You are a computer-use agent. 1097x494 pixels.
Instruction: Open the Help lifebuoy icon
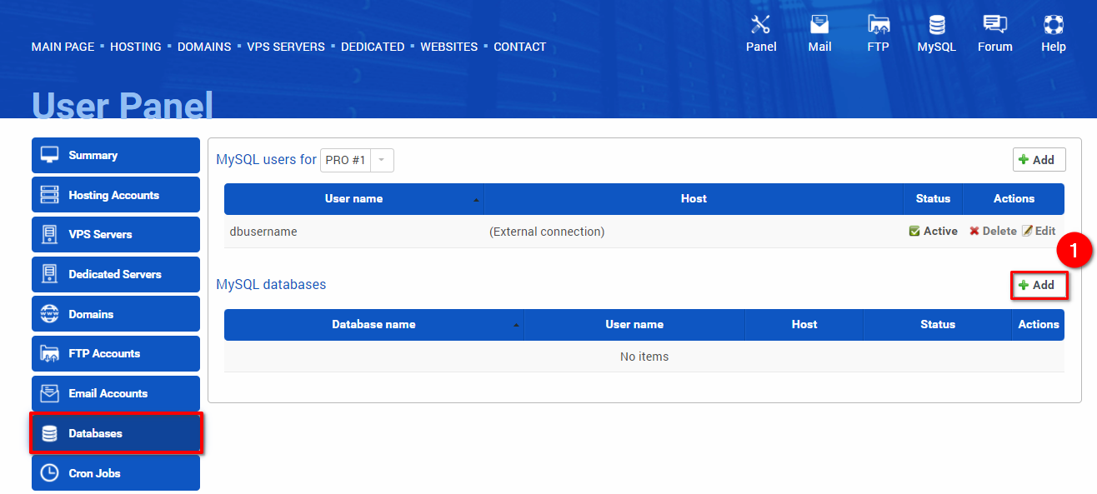coord(1054,24)
